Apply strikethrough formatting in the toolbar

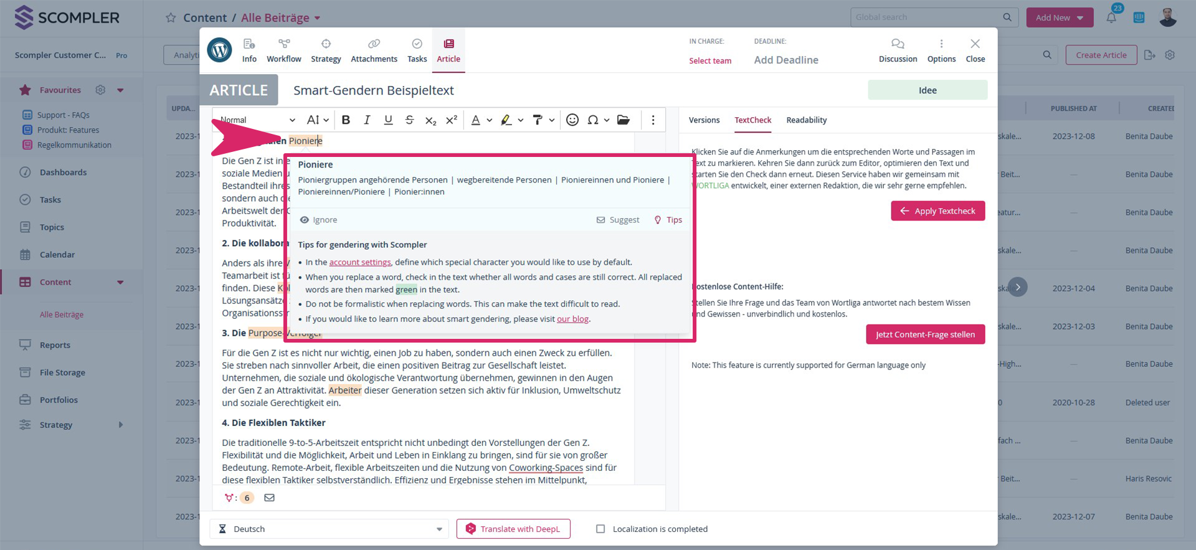[409, 120]
